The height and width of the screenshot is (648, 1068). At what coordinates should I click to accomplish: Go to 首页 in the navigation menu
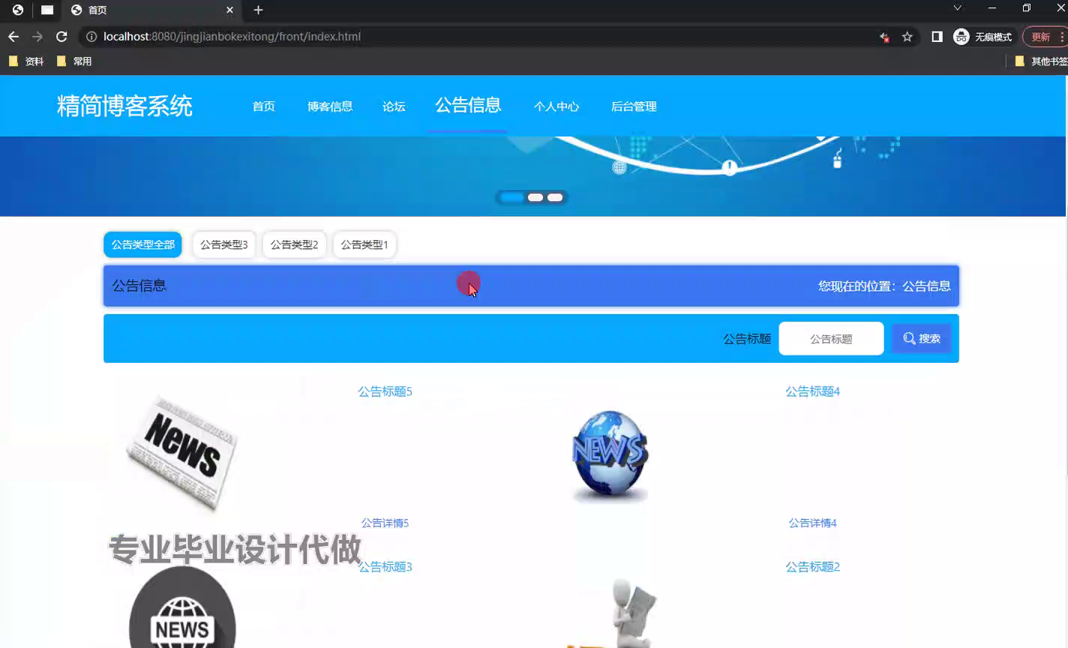pos(263,106)
